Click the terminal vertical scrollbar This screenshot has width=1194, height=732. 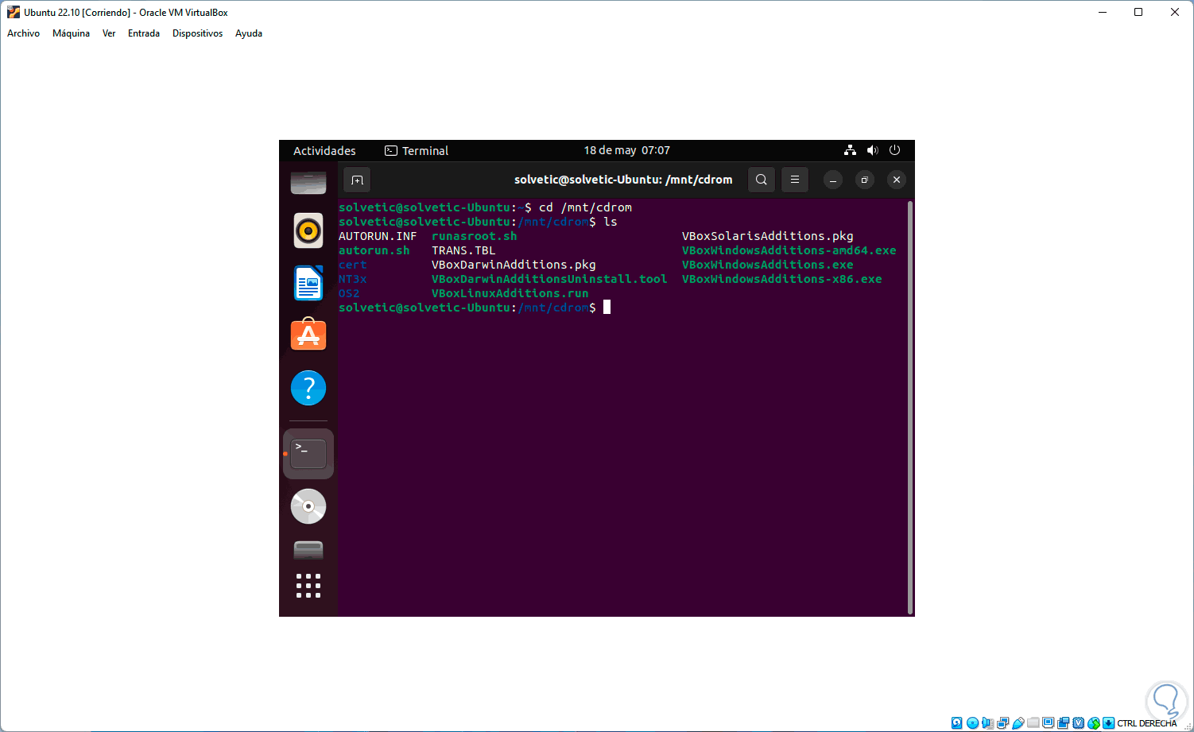point(910,407)
